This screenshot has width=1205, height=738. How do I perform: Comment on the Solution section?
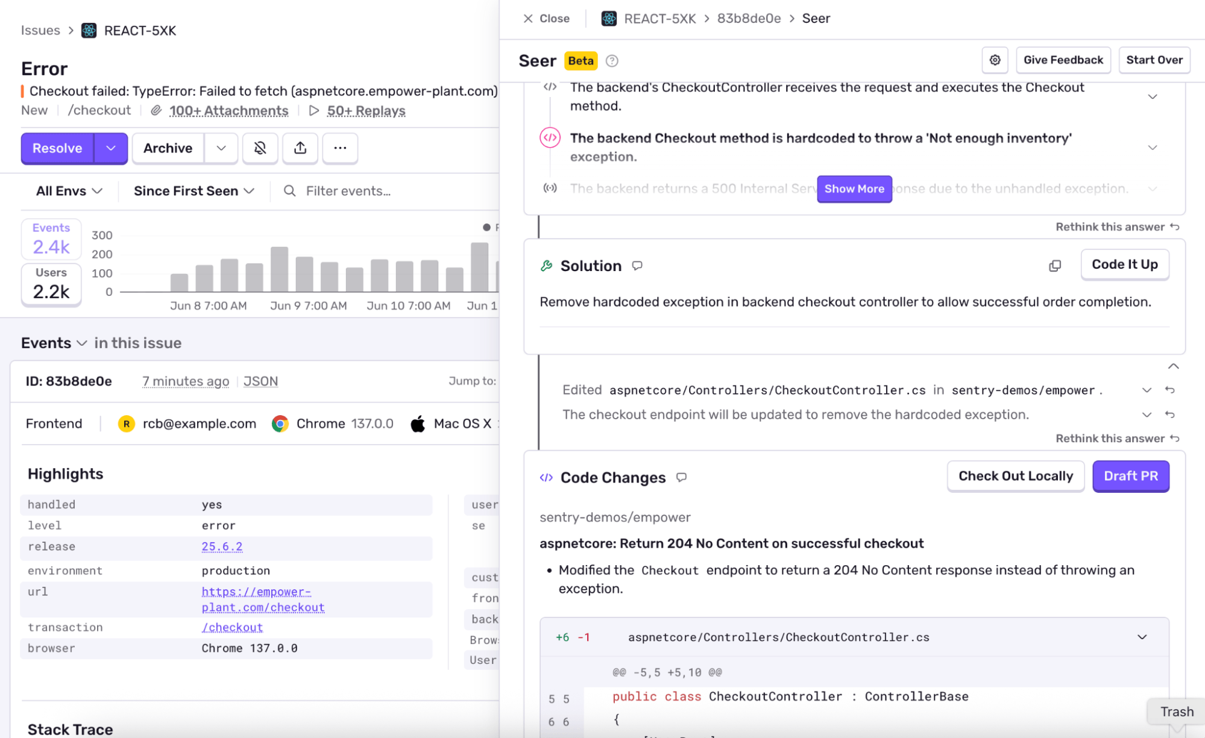pos(637,266)
